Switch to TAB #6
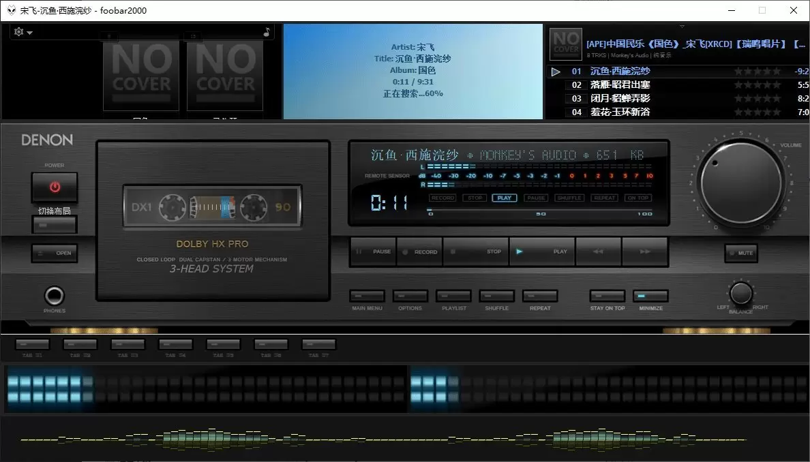810x462 pixels. 271,344
